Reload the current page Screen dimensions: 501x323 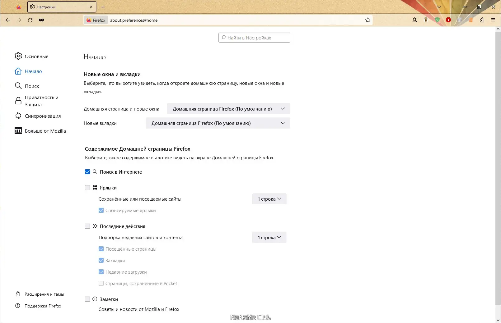30,20
